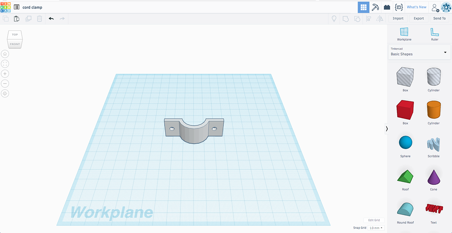This screenshot has width=452, height=233.
Task: Click the Export button
Action: (x=418, y=18)
